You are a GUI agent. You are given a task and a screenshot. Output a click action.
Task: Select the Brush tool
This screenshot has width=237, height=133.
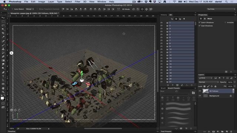coord(3,45)
